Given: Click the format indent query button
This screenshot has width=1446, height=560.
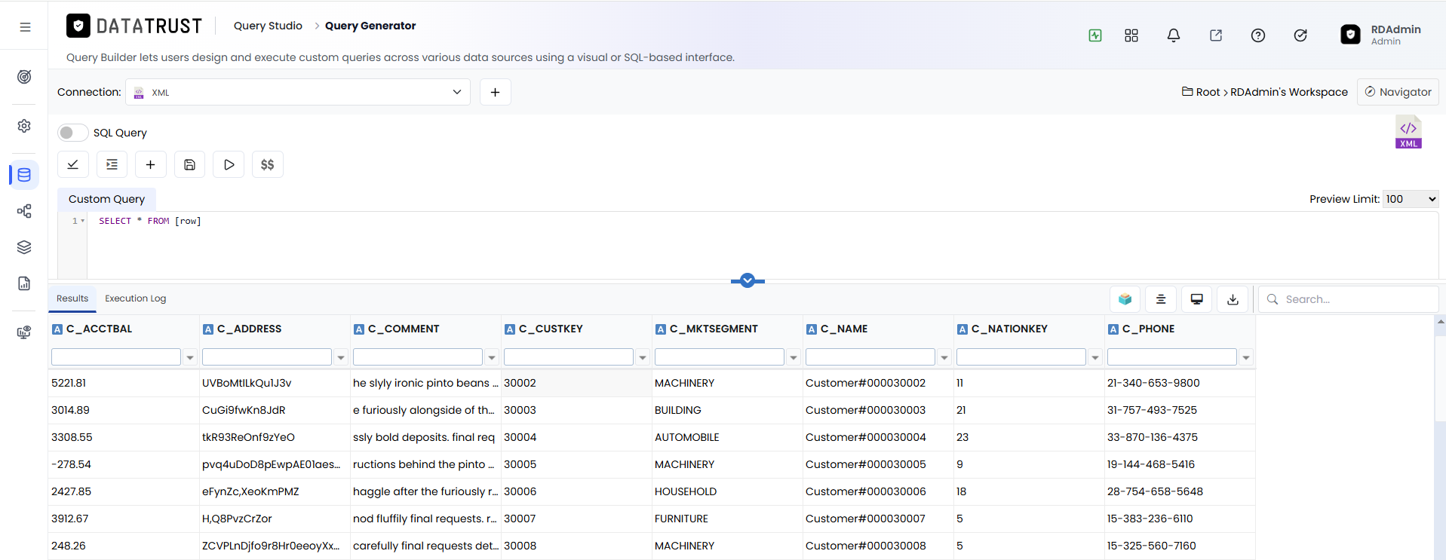Looking at the screenshot, I should tap(112, 164).
